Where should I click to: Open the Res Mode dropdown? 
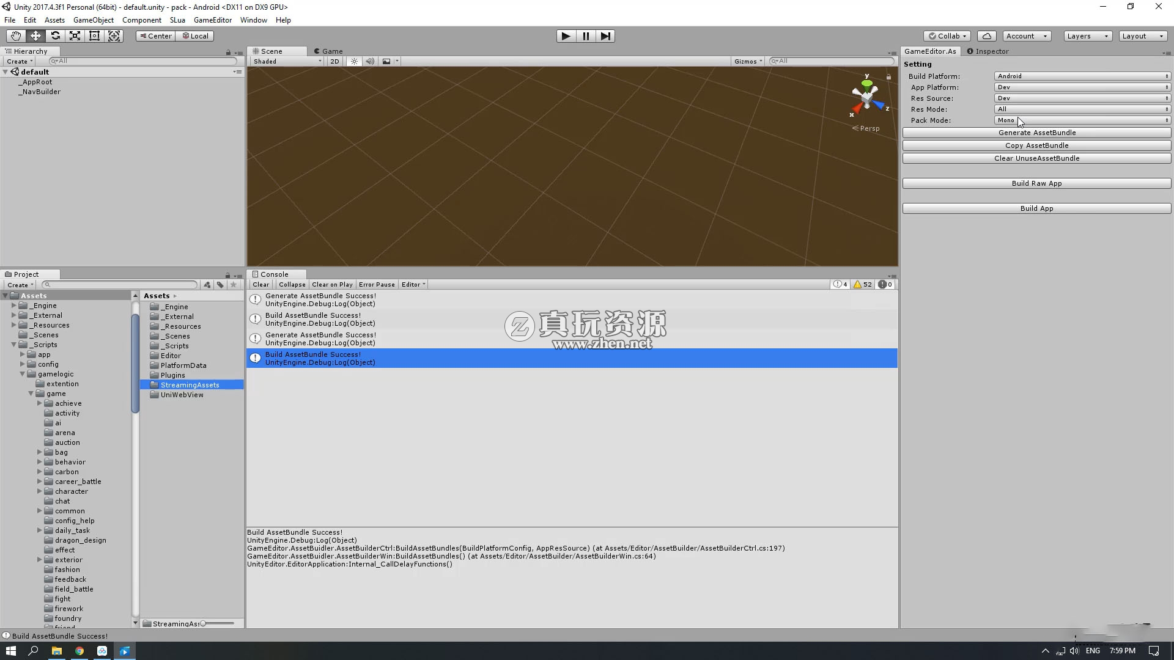(x=1082, y=109)
